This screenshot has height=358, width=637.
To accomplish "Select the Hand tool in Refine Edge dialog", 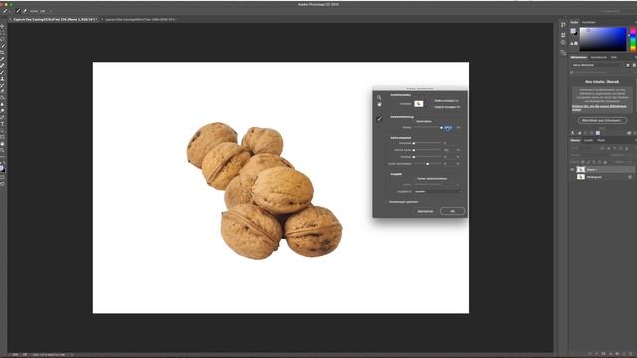I will (379, 104).
